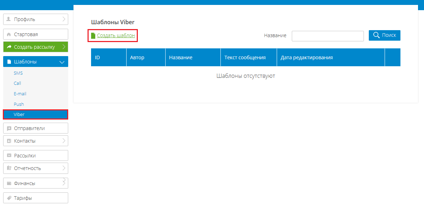The height and width of the screenshot is (211, 424).
Task: Expand the Создать рассылку chevron
Action: [x=64, y=47]
